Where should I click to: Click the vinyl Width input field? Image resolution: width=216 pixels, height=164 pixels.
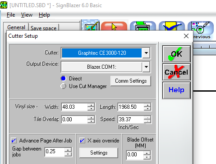pyautogui.click(x=74, y=107)
